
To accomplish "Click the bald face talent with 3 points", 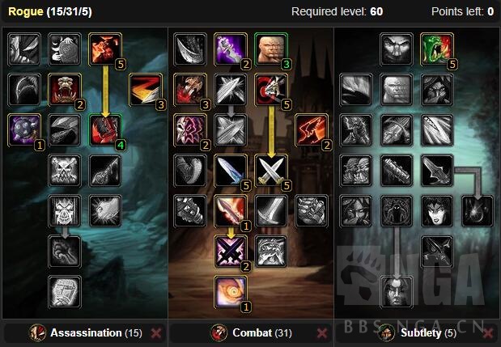I will 271,49.
